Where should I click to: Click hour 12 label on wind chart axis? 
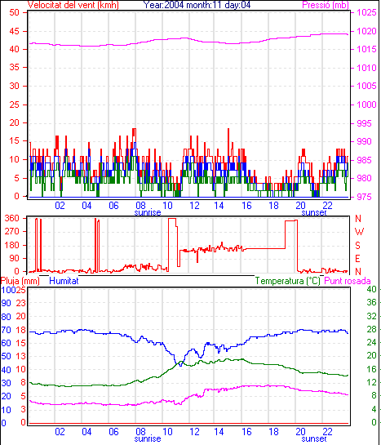coord(194,205)
